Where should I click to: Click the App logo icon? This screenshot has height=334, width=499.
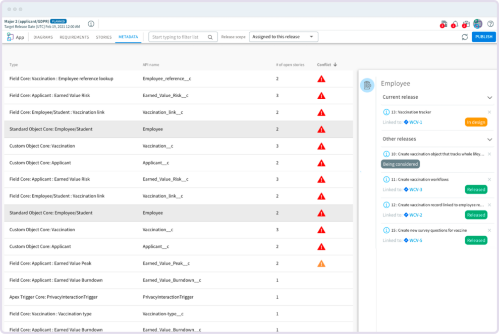(x=10, y=36)
